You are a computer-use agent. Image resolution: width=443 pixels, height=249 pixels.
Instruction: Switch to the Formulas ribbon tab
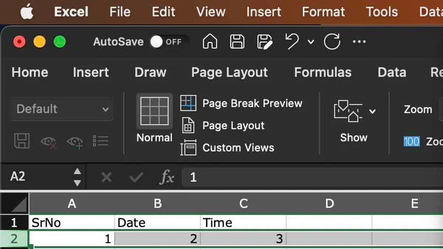pos(323,72)
